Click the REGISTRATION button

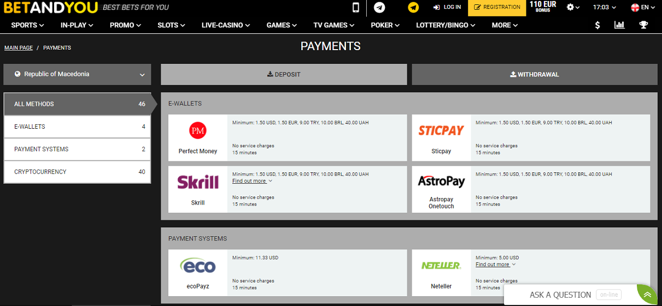(x=497, y=8)
